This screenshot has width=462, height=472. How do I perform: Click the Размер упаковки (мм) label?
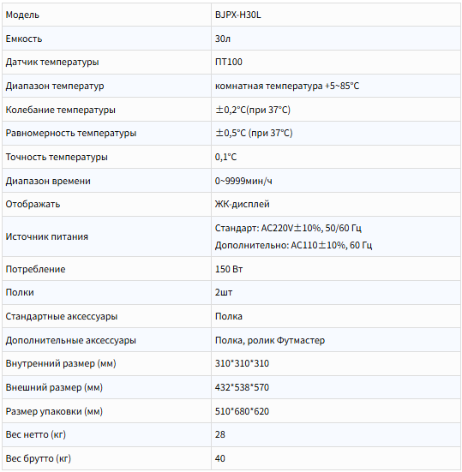pos(54,411)
